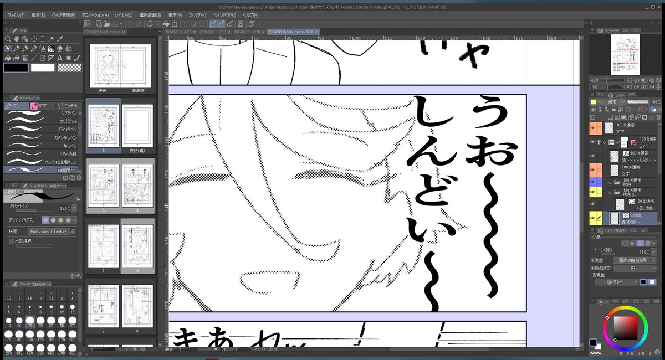Select the Pen tool in tool palette

[8, 48]
